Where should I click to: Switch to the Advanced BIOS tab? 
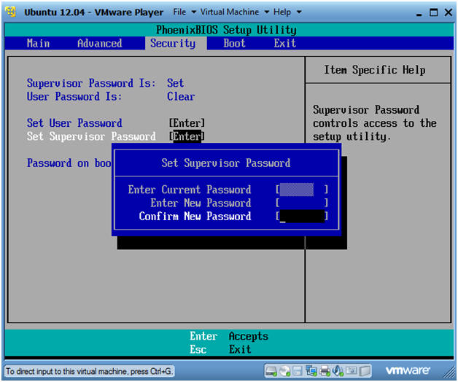[100, 43]
